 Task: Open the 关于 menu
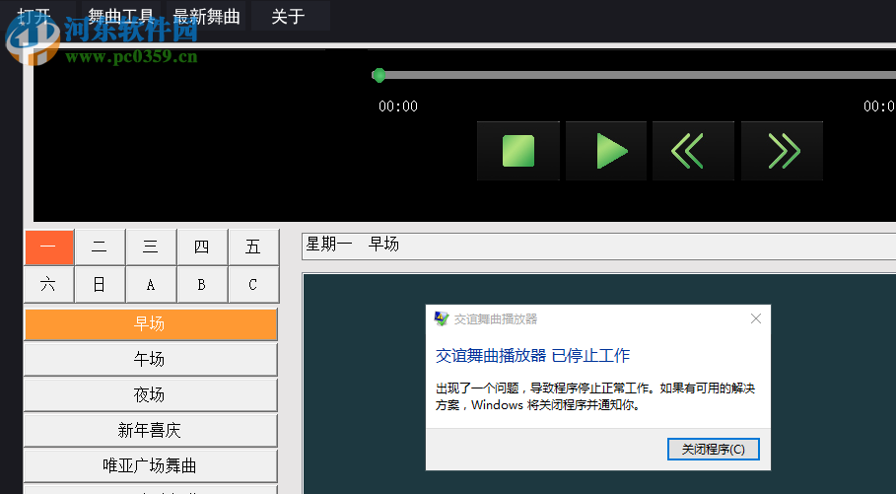pyautogui.click(x=288, y=16)
